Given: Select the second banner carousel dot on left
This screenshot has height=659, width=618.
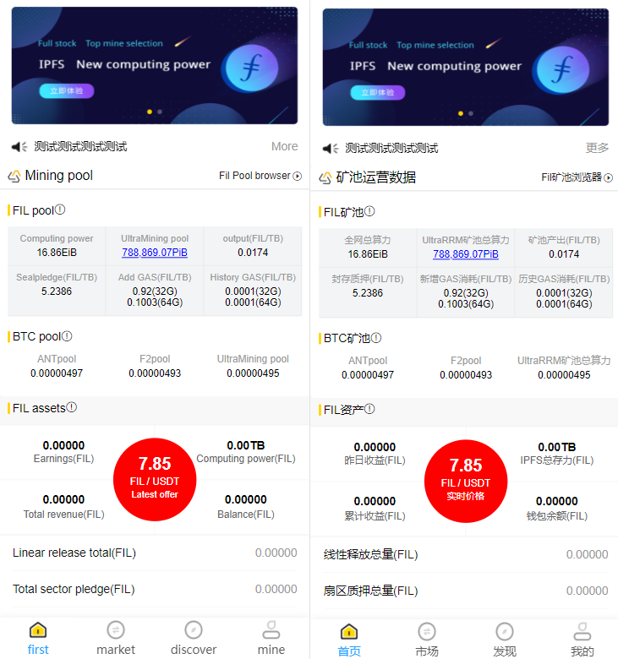Looking at the screenshot, I should (x=160, y=112).
